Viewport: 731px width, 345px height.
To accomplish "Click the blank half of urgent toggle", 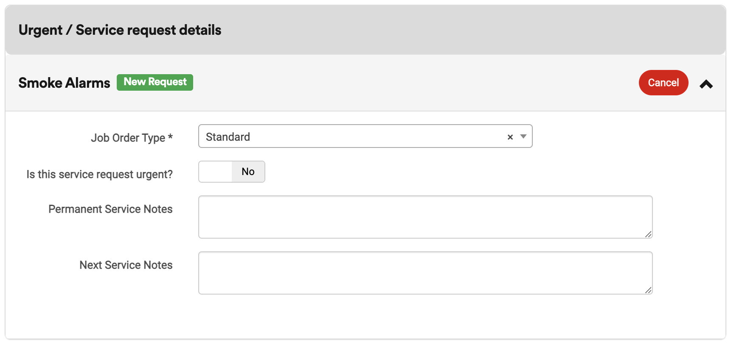I will (x=215, y=172).
